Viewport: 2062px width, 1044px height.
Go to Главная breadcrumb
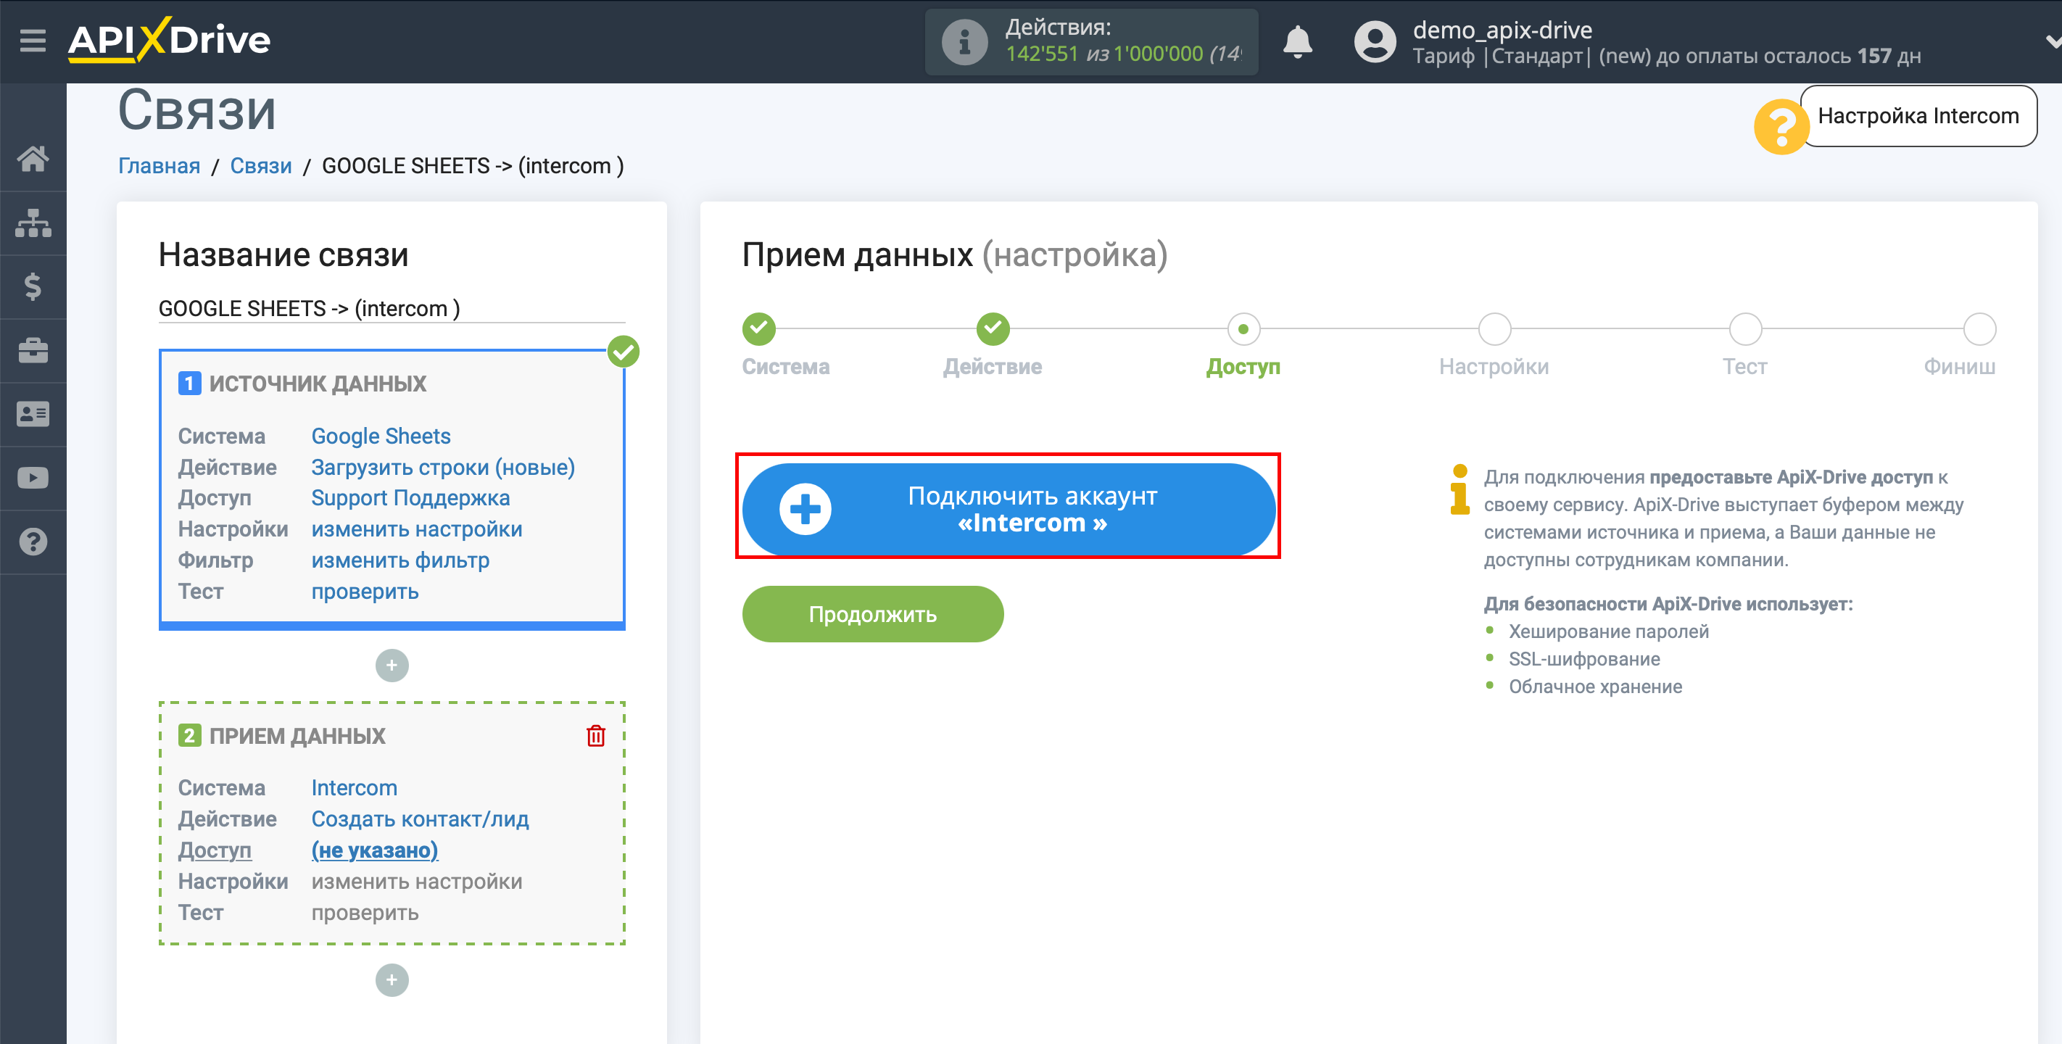pyautogui.click(x=160, y=166)
